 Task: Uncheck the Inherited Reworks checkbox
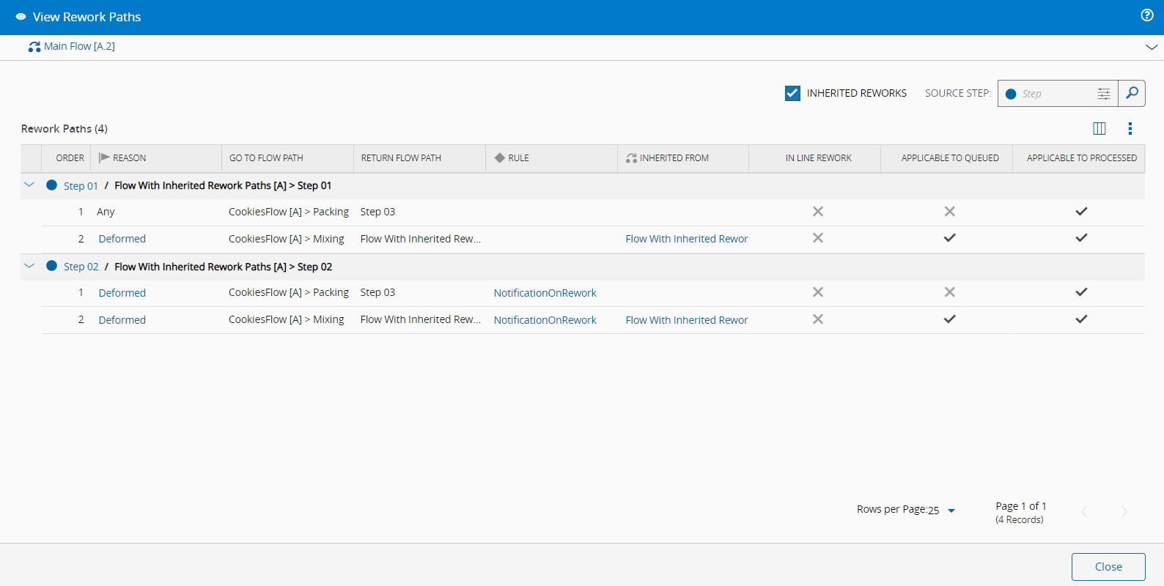792,93
